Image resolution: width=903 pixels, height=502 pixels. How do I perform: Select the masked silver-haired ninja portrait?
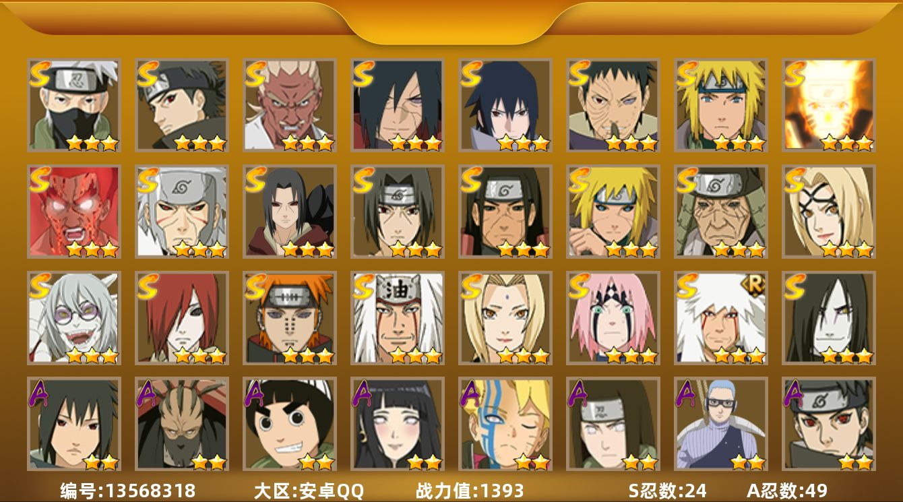pos(74,105)
